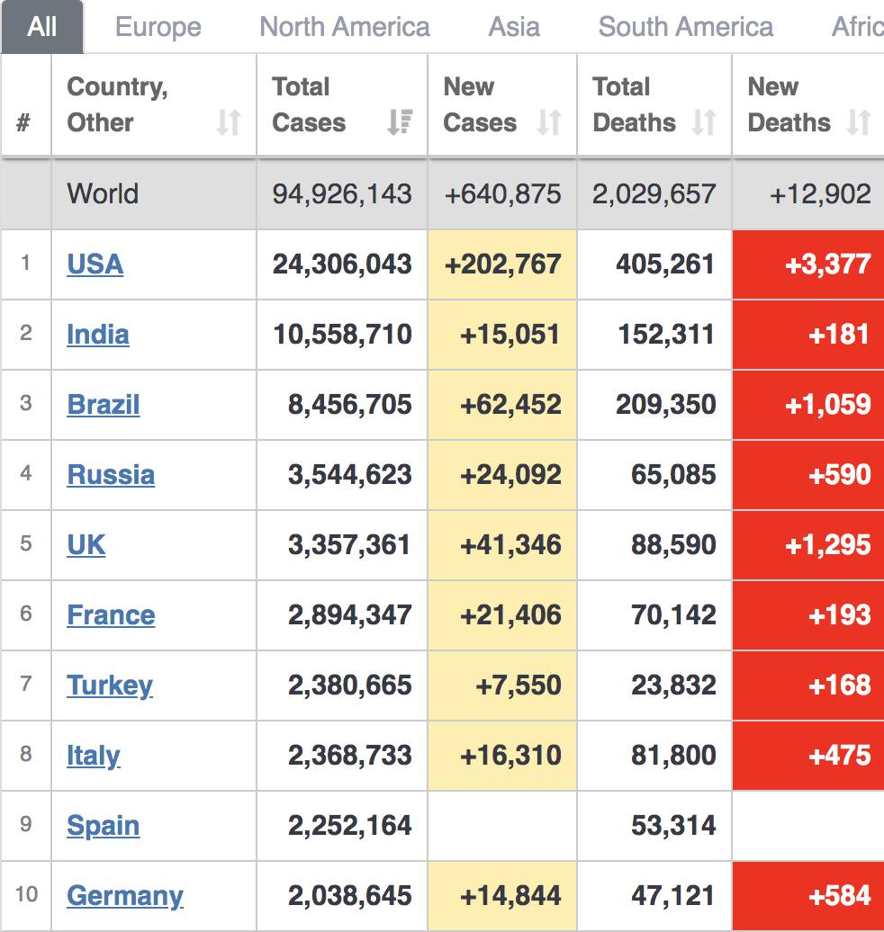Image resolution: width=884 pixels, height=932 pixels.
Task: Open the Asia region tab
Action: (514, 27)
